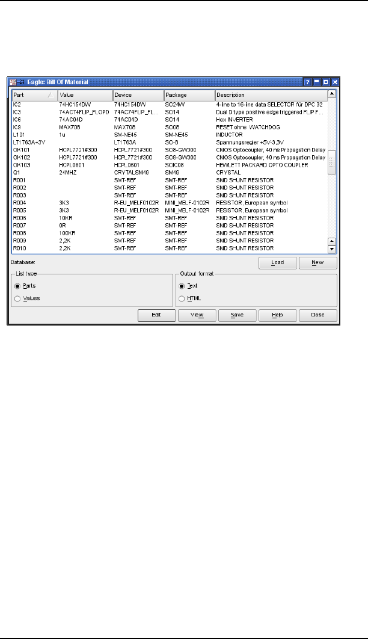This screenshot has height=639, width=368.
Task: Select the R008 row
Action: click(170, 233)
